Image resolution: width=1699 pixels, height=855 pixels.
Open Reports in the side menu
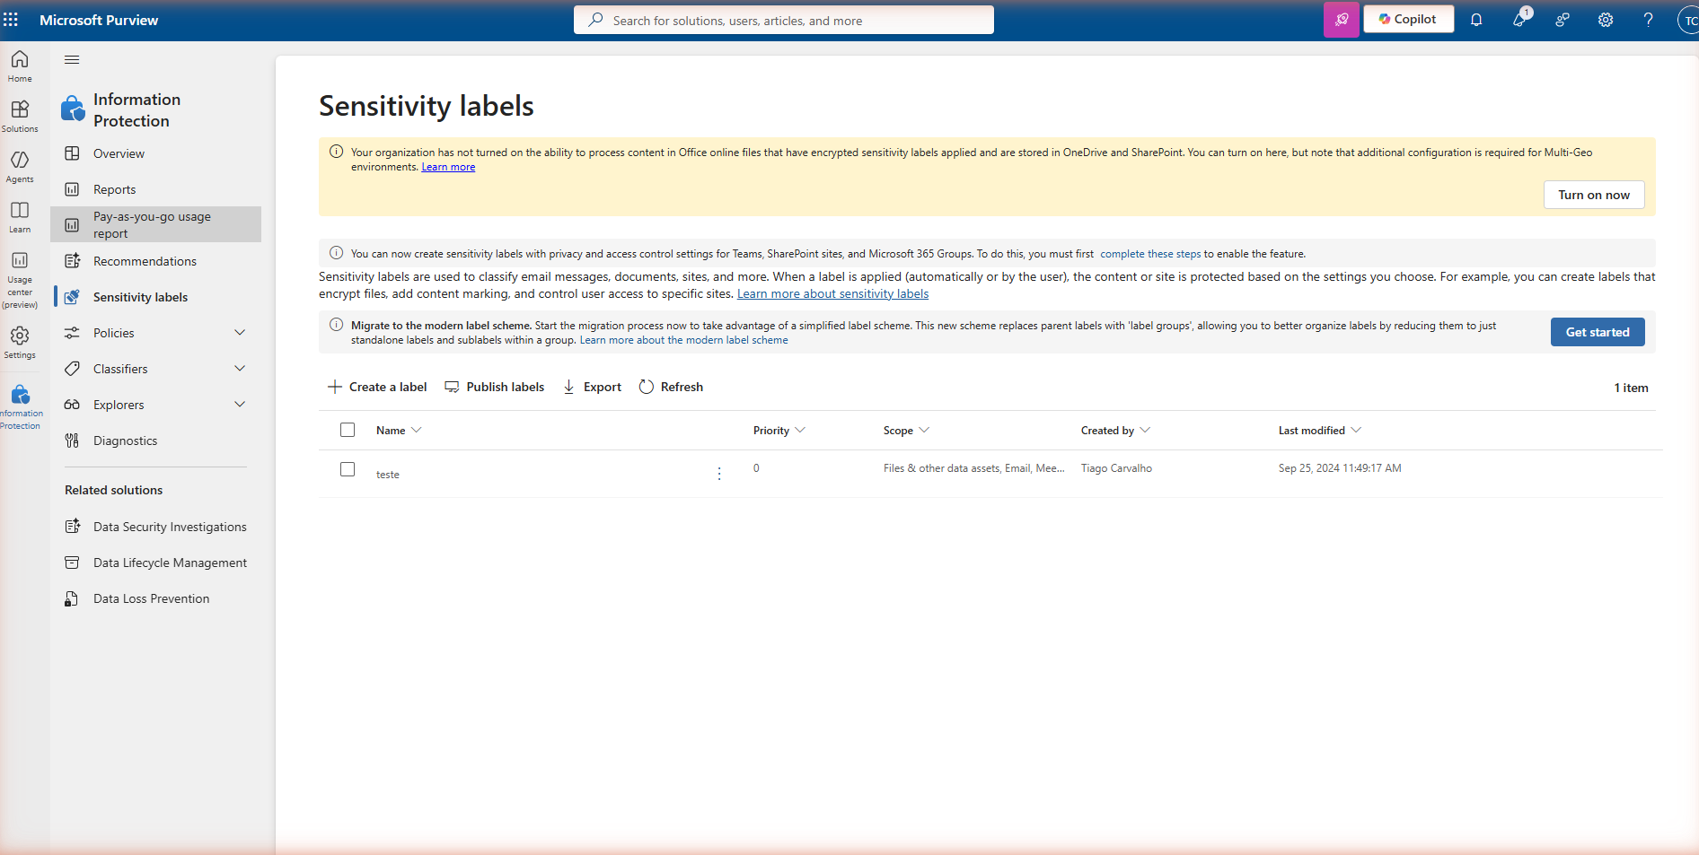156,189
